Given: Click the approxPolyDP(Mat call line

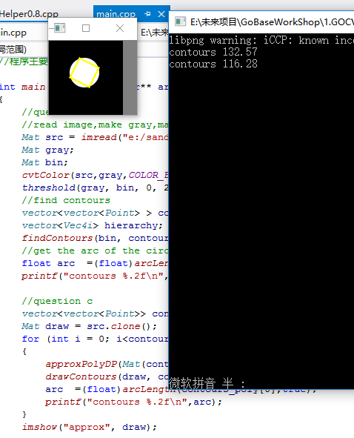Looking at the screenshot, I should click(x=107, y=364).
